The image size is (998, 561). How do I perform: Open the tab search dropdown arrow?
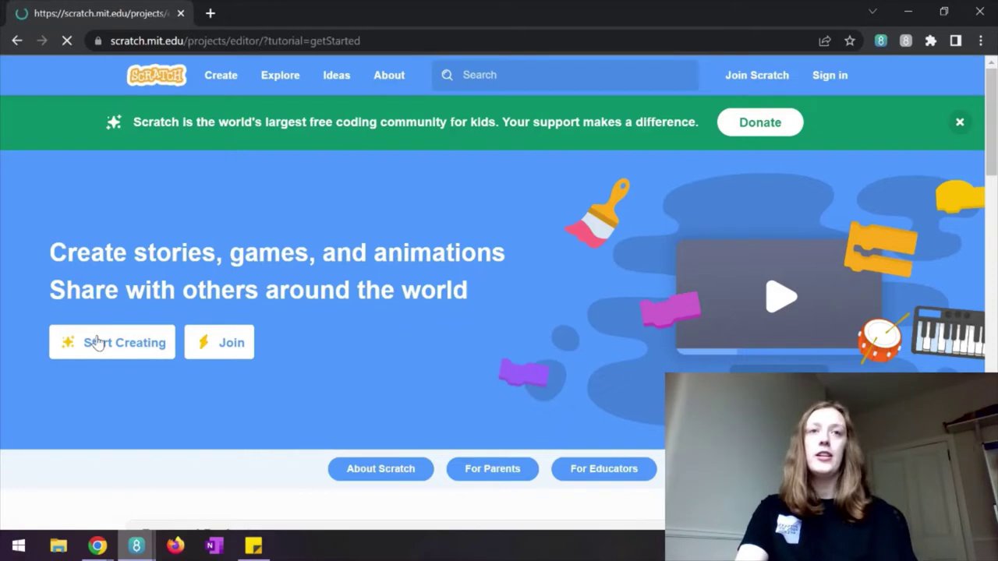872,12
